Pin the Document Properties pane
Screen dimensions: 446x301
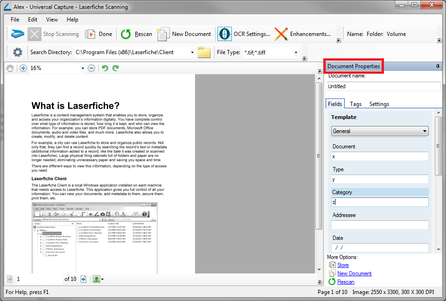click(x=438, y=66)
